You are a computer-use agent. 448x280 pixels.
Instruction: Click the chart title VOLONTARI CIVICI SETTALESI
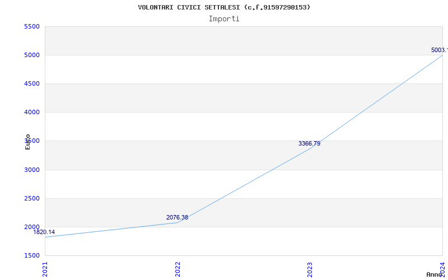pyautogui.click(x=224, y=7)
